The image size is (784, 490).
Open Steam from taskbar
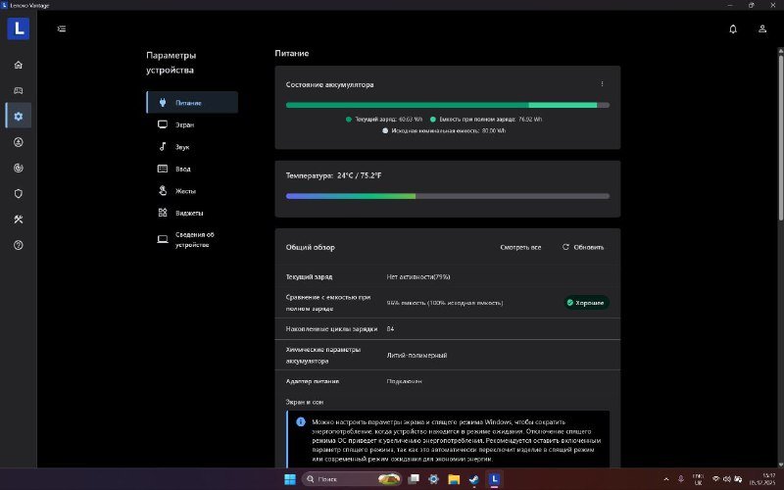pos(474,479)
